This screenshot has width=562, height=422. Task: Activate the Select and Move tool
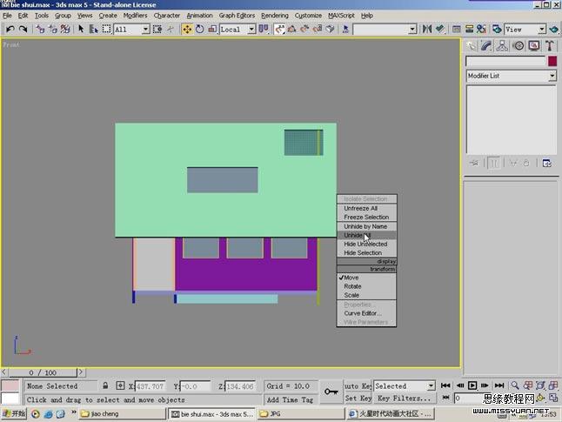click(187, 29)
